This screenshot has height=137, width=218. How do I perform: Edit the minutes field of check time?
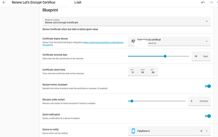142,72
